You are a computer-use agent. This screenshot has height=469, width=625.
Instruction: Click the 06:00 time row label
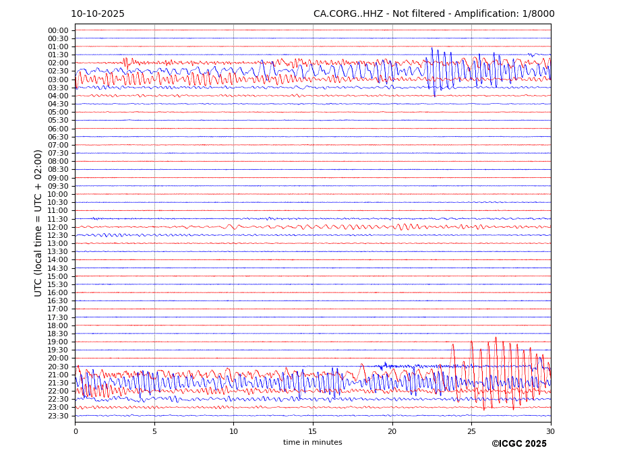pos(58,129)
